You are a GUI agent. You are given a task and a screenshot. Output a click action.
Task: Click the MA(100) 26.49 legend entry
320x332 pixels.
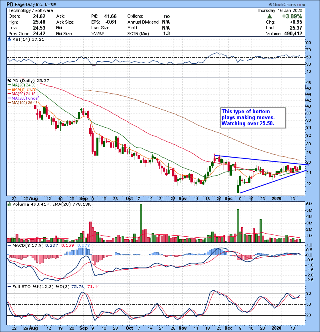[x=22, y=102]
